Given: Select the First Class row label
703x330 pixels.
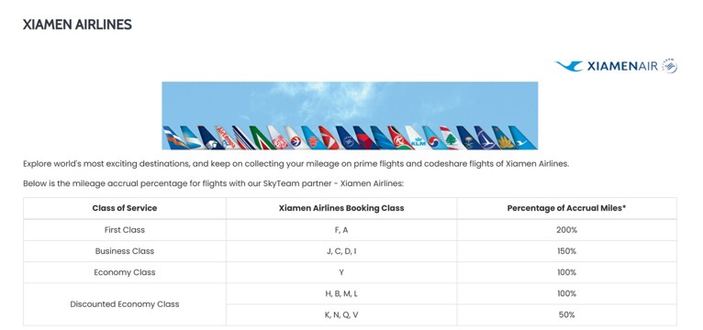Looking at the screenshot, I should 125,230.
